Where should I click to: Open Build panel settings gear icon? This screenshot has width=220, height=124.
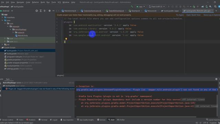click(216, 79)
